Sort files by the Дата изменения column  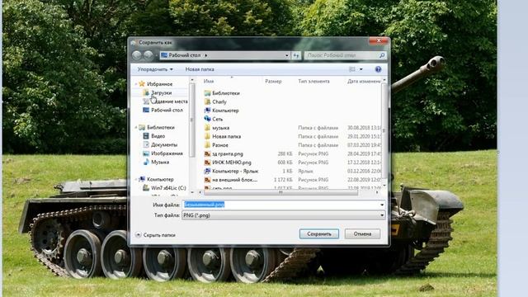(363, 81)
